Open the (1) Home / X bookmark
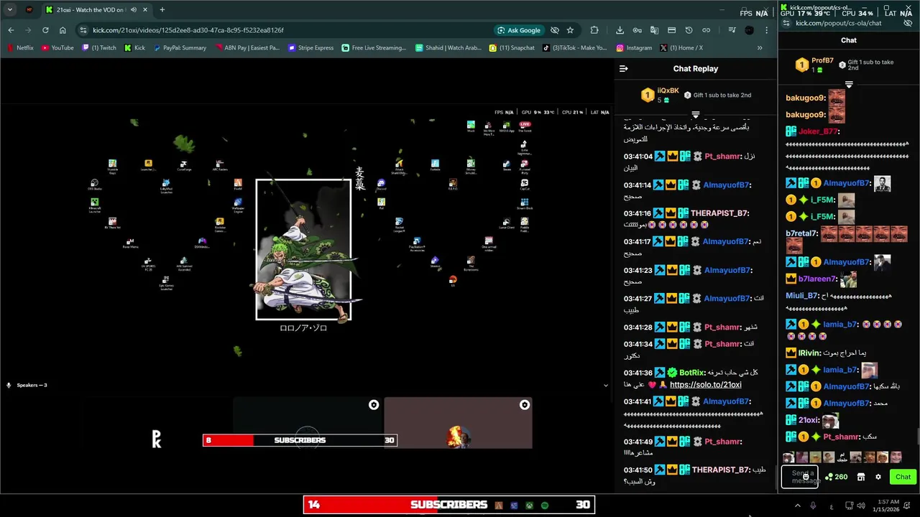920x517 pixels. (x=681, y=48)
